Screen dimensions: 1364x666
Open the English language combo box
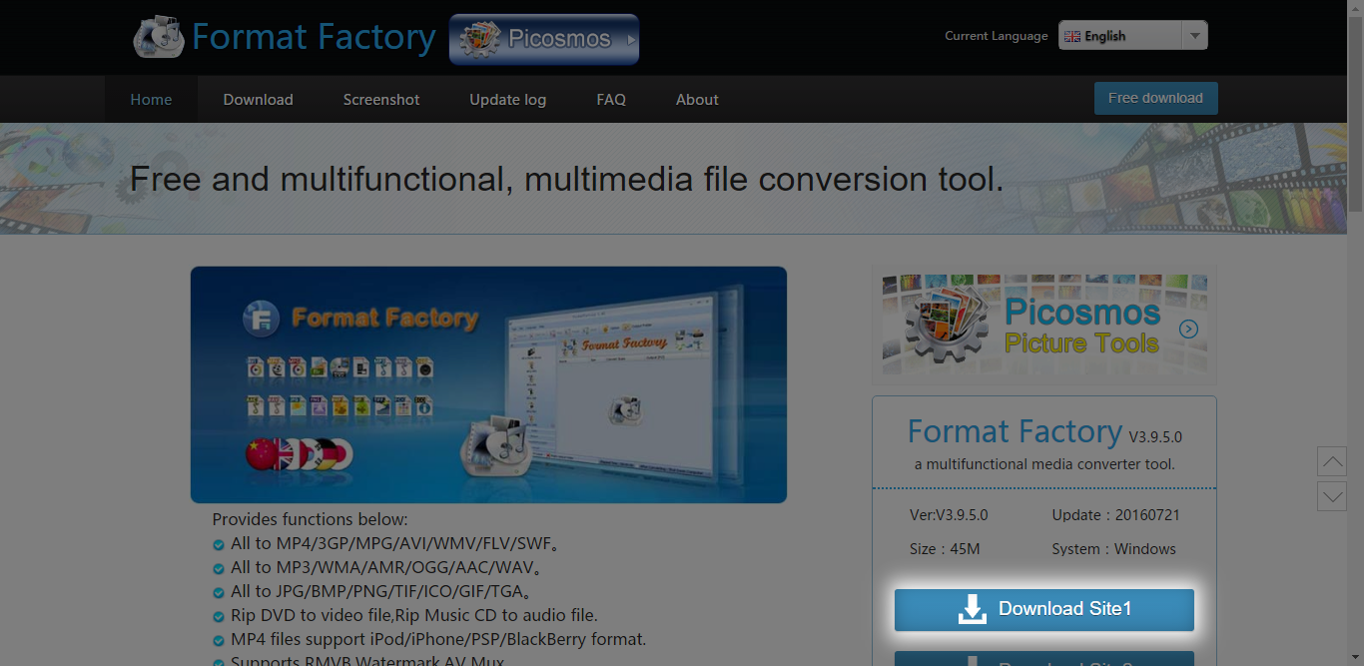click(x=1120, y=36)
